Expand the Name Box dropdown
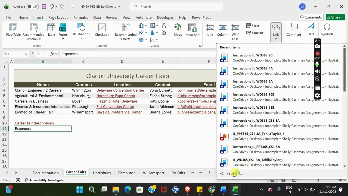Viewport: 348px width, 196px height. coord(27,54)
